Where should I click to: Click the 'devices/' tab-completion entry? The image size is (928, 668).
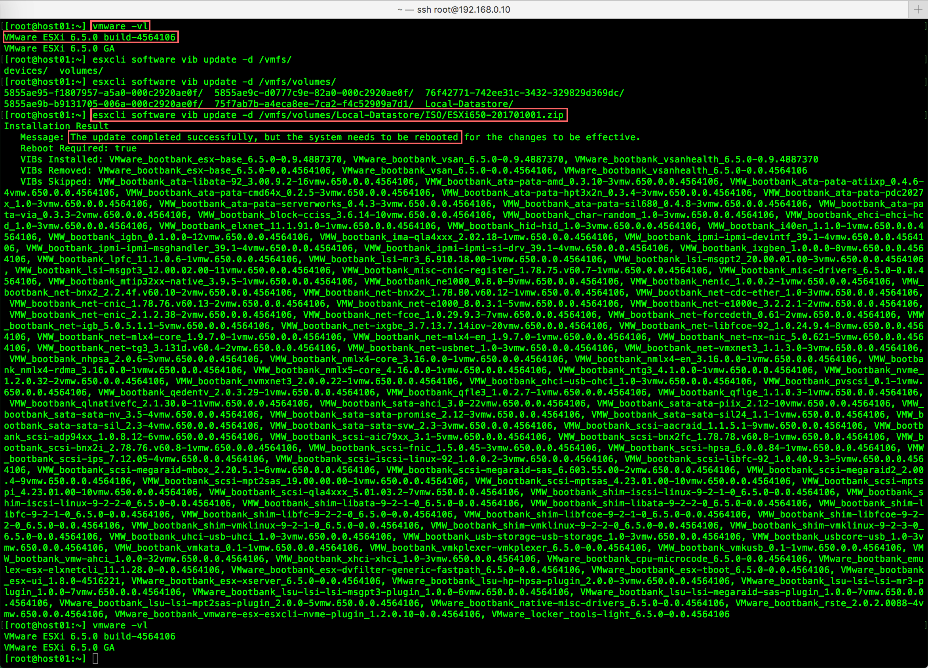pyautogui.click(x=26, y=71)
